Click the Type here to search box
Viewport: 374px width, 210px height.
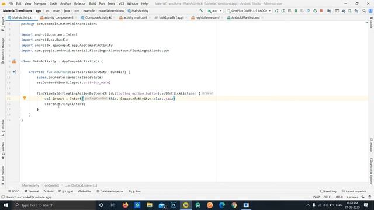53,205
